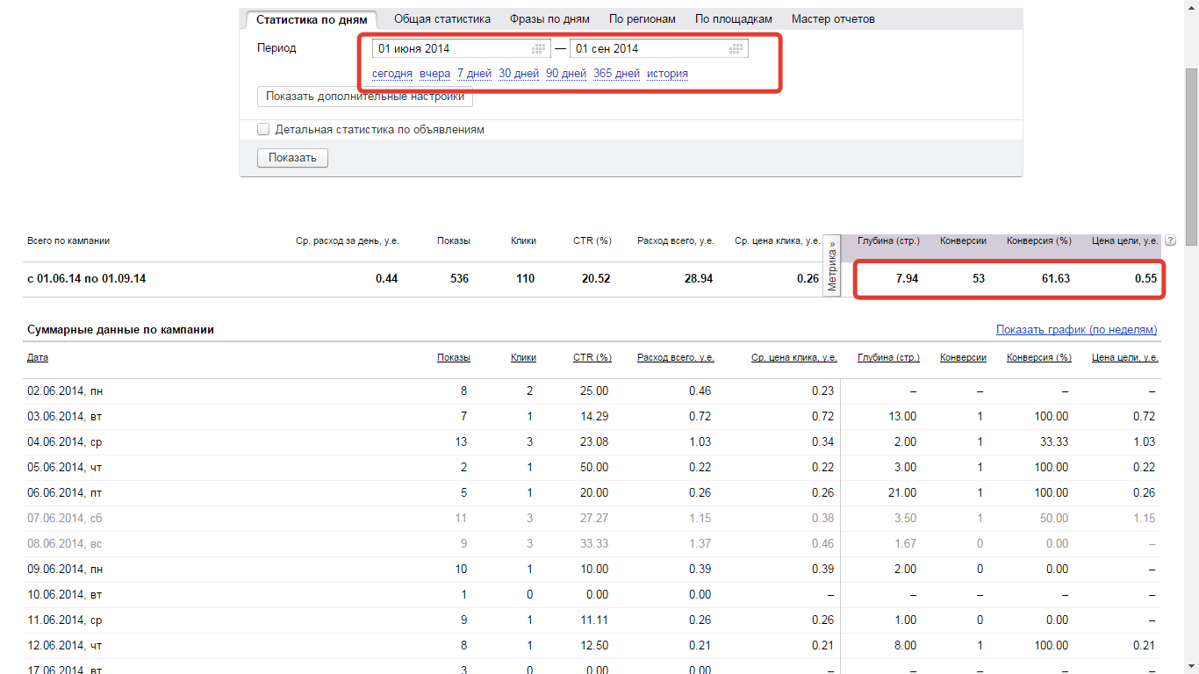This screenshot has width=1199, height=674.
Task: Choose the 7 дней period link
Action: click(x=474, y=74)
